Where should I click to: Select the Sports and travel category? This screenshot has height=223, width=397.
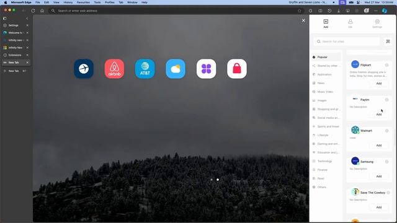point(326,126)
